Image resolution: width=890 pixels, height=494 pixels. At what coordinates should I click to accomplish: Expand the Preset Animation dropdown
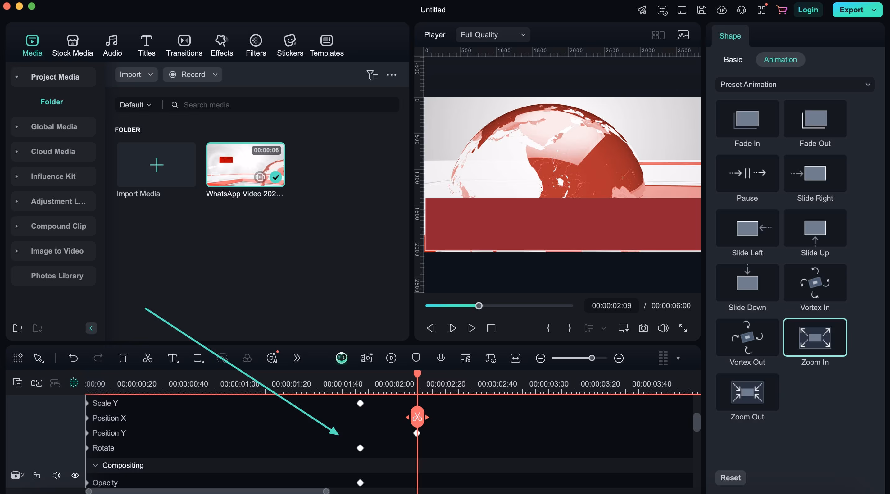pos(795,85)
